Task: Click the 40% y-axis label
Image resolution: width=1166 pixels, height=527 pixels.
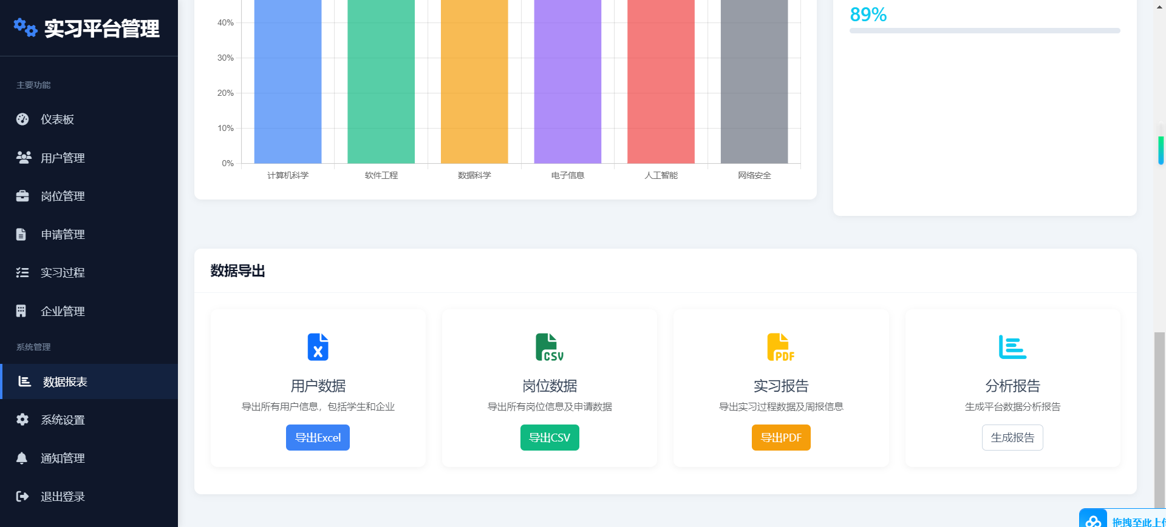Action: click(225, 22)
